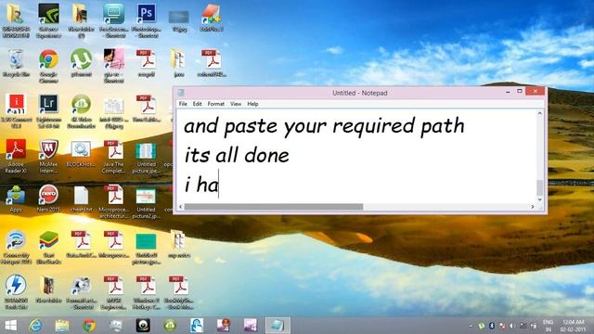Select the cheats.txt desktop file

point(81,199)
